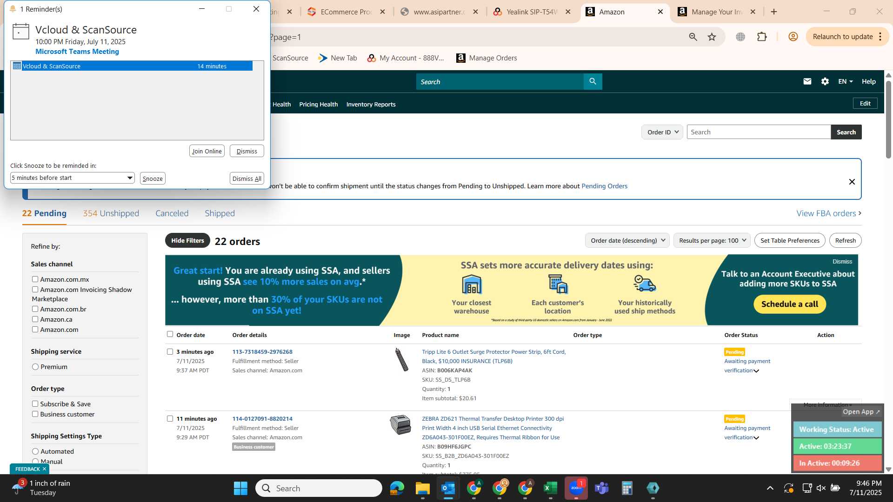Open Microsoft Edge from taskbar
Viewport: 893px width, 502px height.
click(397, 488)
